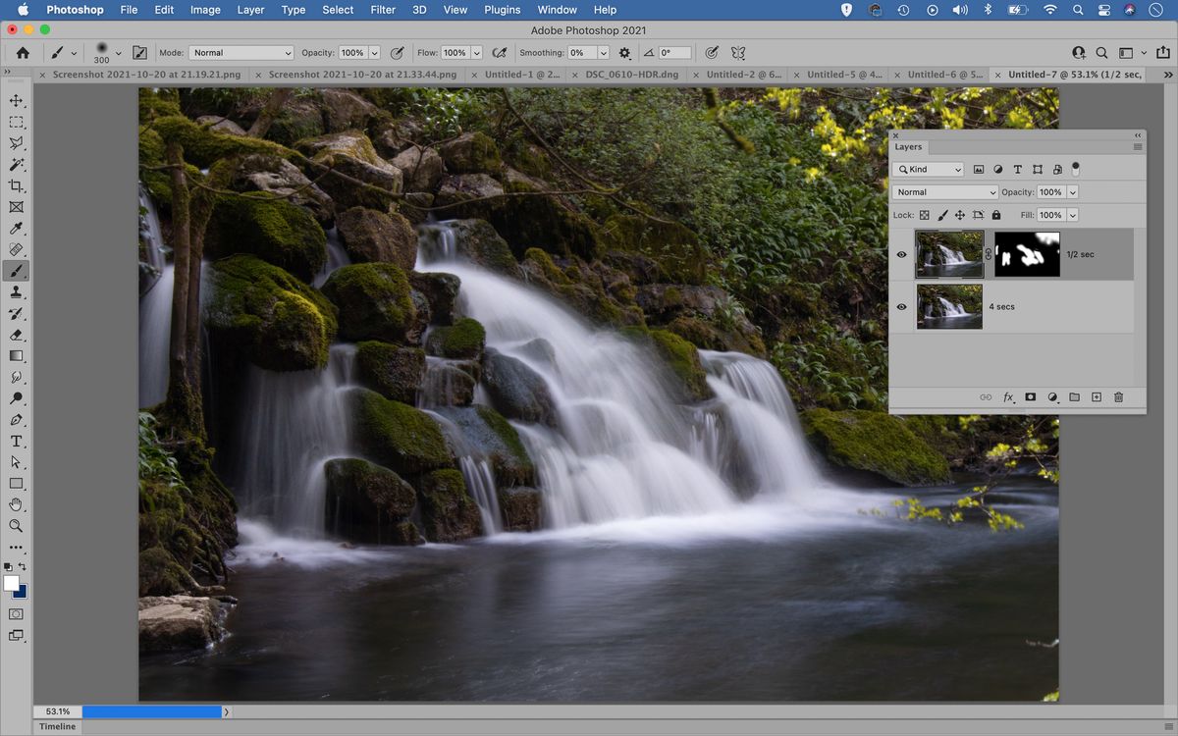Select the Move tool
The height and width of the screenshot is (736, 1178).
click(x=16, y=100)
